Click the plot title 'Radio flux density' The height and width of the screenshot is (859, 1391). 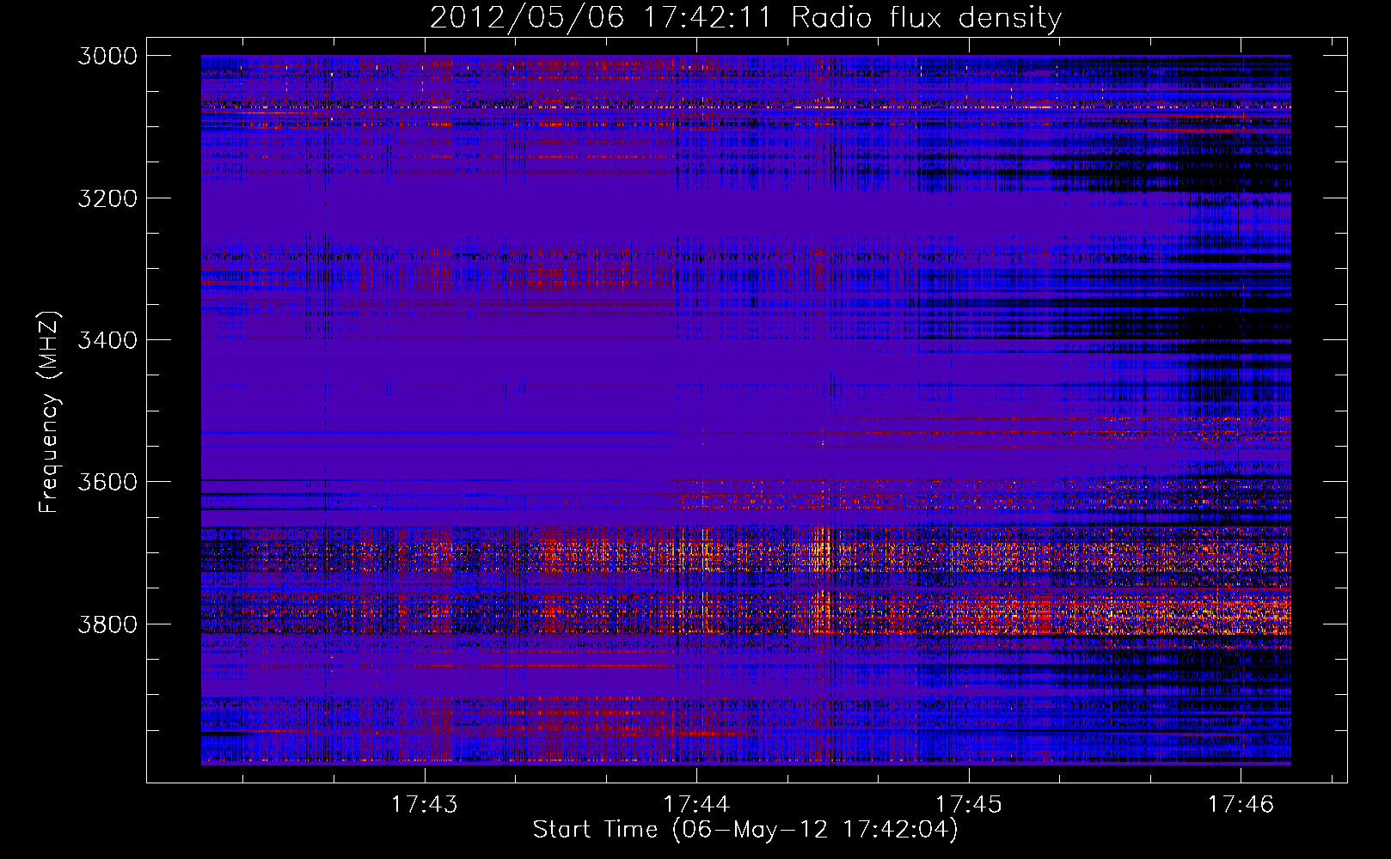pos(927,18)
